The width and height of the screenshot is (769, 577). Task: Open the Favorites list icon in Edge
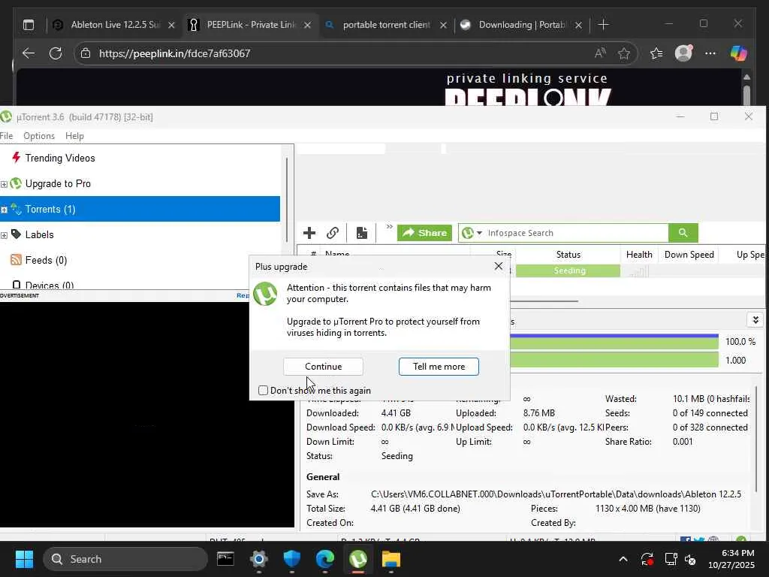(x=656, y=53)
